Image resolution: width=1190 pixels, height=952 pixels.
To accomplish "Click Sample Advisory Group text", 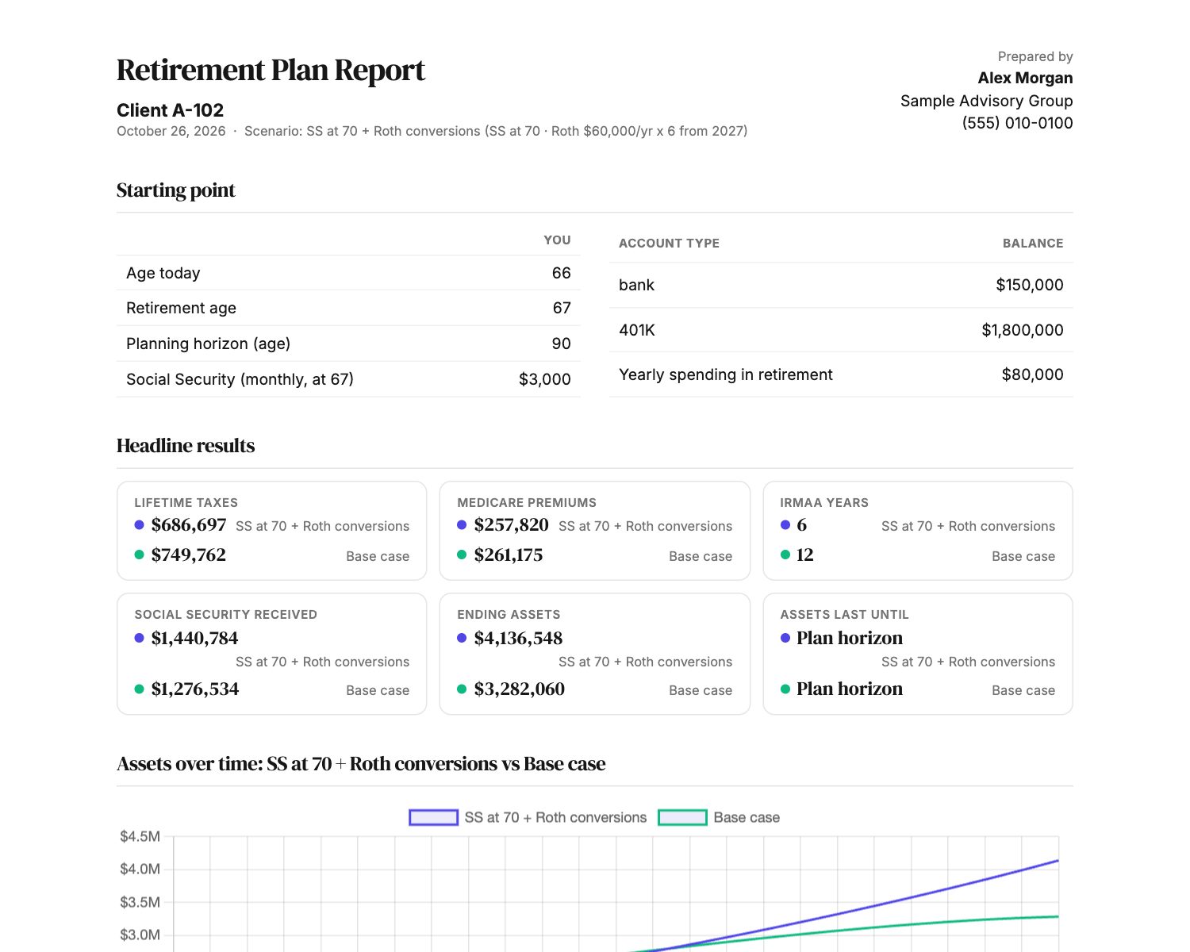I will [986, 101].
